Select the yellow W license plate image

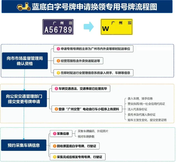pyautogui.click(x=116, y=27)
